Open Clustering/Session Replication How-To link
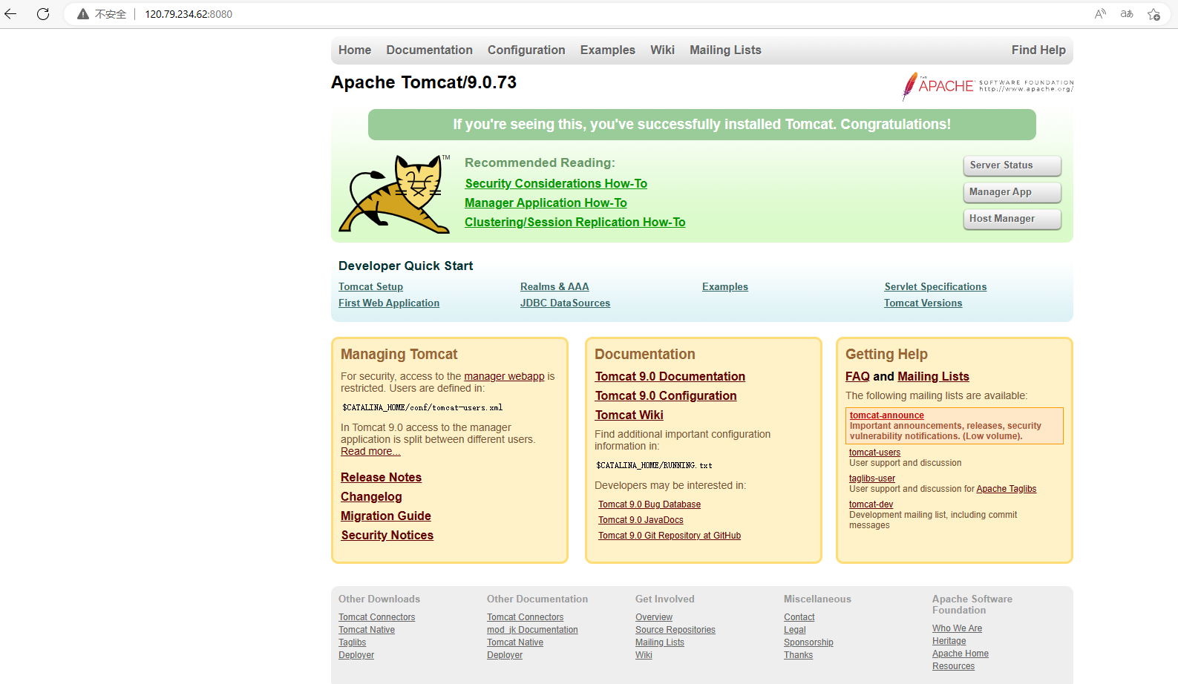Screen dimensions: 1178x684 (575, 222)
